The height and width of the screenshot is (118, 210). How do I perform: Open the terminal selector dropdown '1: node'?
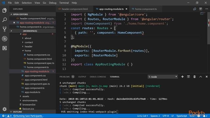pos(163,77)
